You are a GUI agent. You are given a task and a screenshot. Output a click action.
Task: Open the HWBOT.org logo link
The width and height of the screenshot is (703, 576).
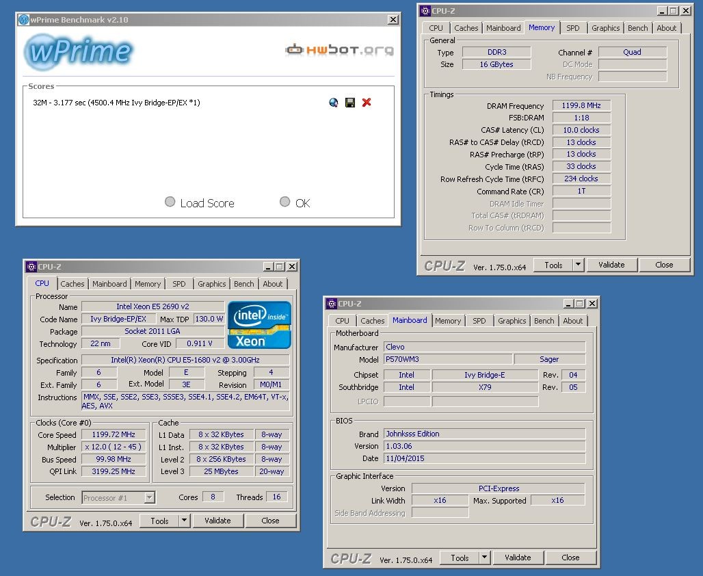(339, 49)
